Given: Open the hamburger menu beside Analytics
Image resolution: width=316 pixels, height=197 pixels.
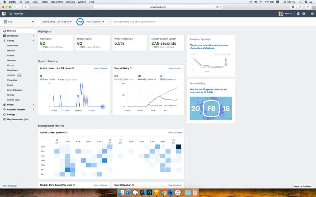Looking at the screenshot, I should pos(11,13).
